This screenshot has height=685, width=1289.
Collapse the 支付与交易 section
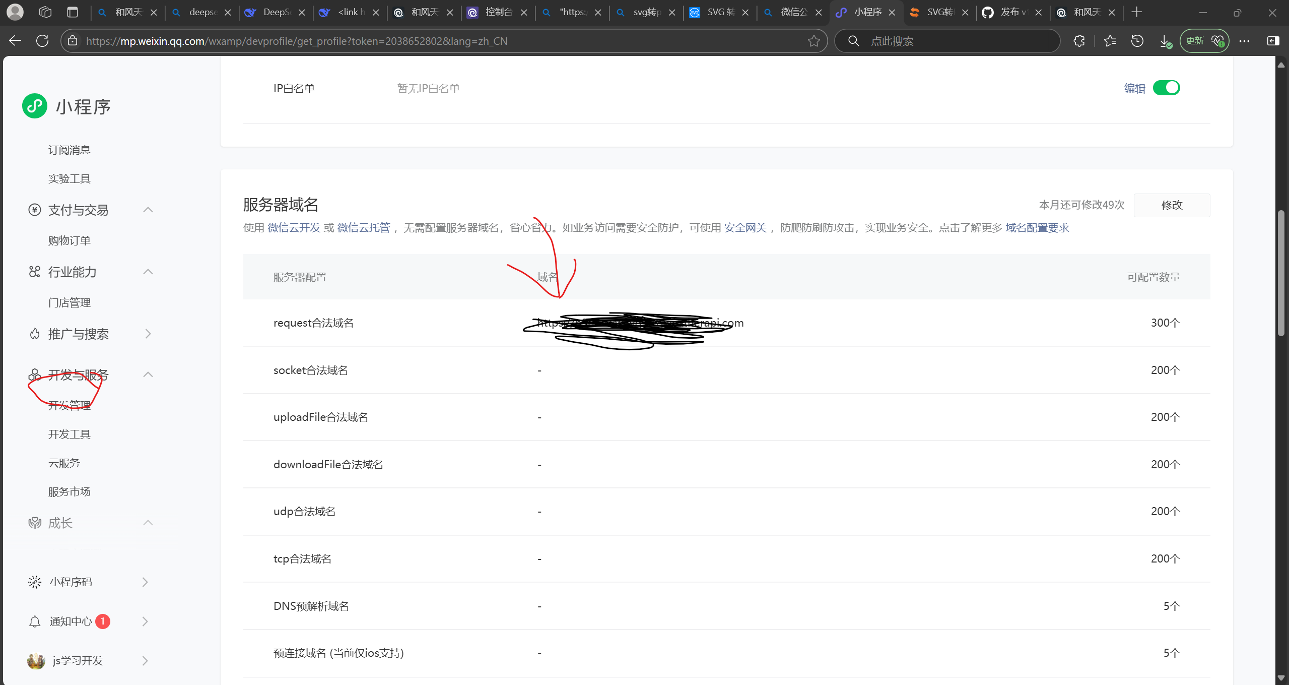click(x=148, y=210)
